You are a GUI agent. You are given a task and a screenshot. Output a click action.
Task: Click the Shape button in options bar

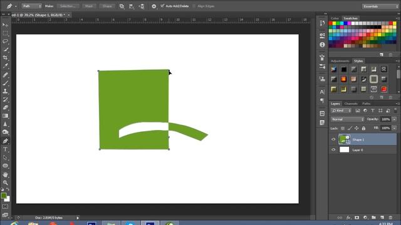coord(107,6)
